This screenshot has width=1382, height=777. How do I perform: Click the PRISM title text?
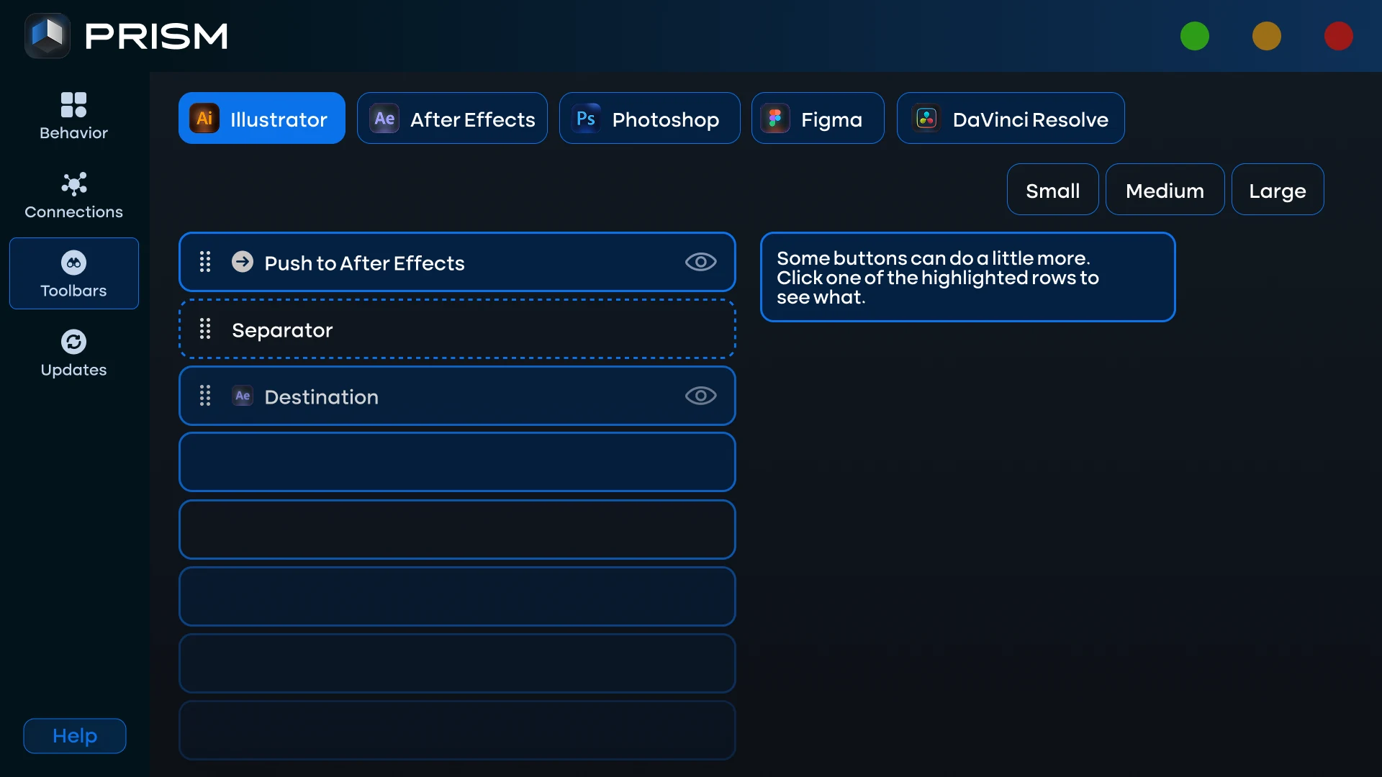coord(156,36)
